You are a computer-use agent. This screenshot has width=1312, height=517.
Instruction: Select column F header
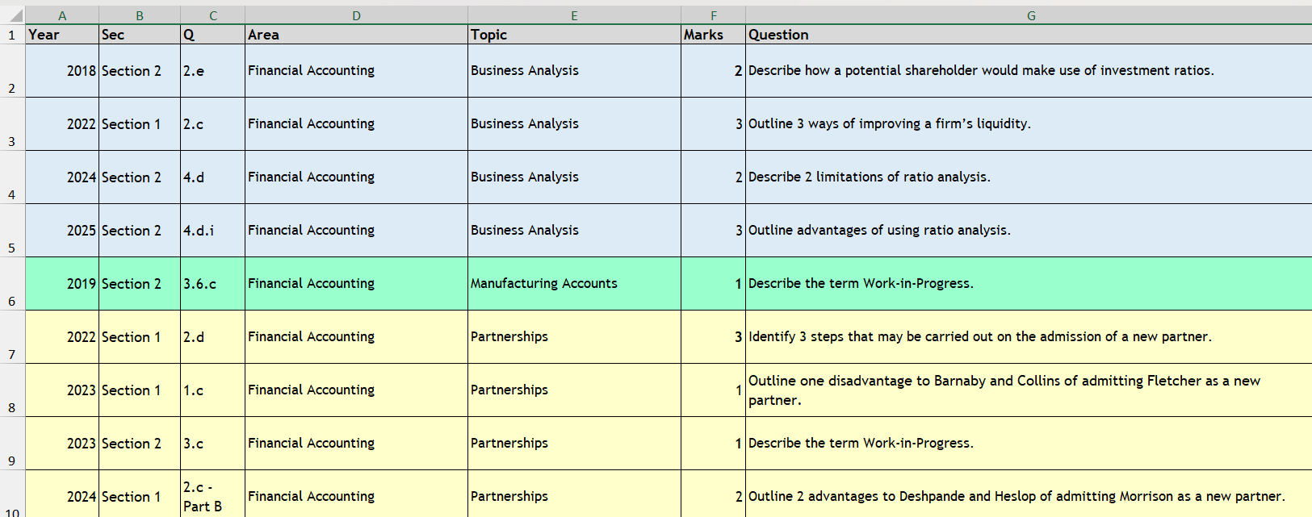(713, 15)
